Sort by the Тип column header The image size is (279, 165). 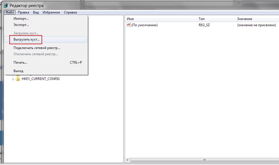pyautogui.click(x=216, y=19)
